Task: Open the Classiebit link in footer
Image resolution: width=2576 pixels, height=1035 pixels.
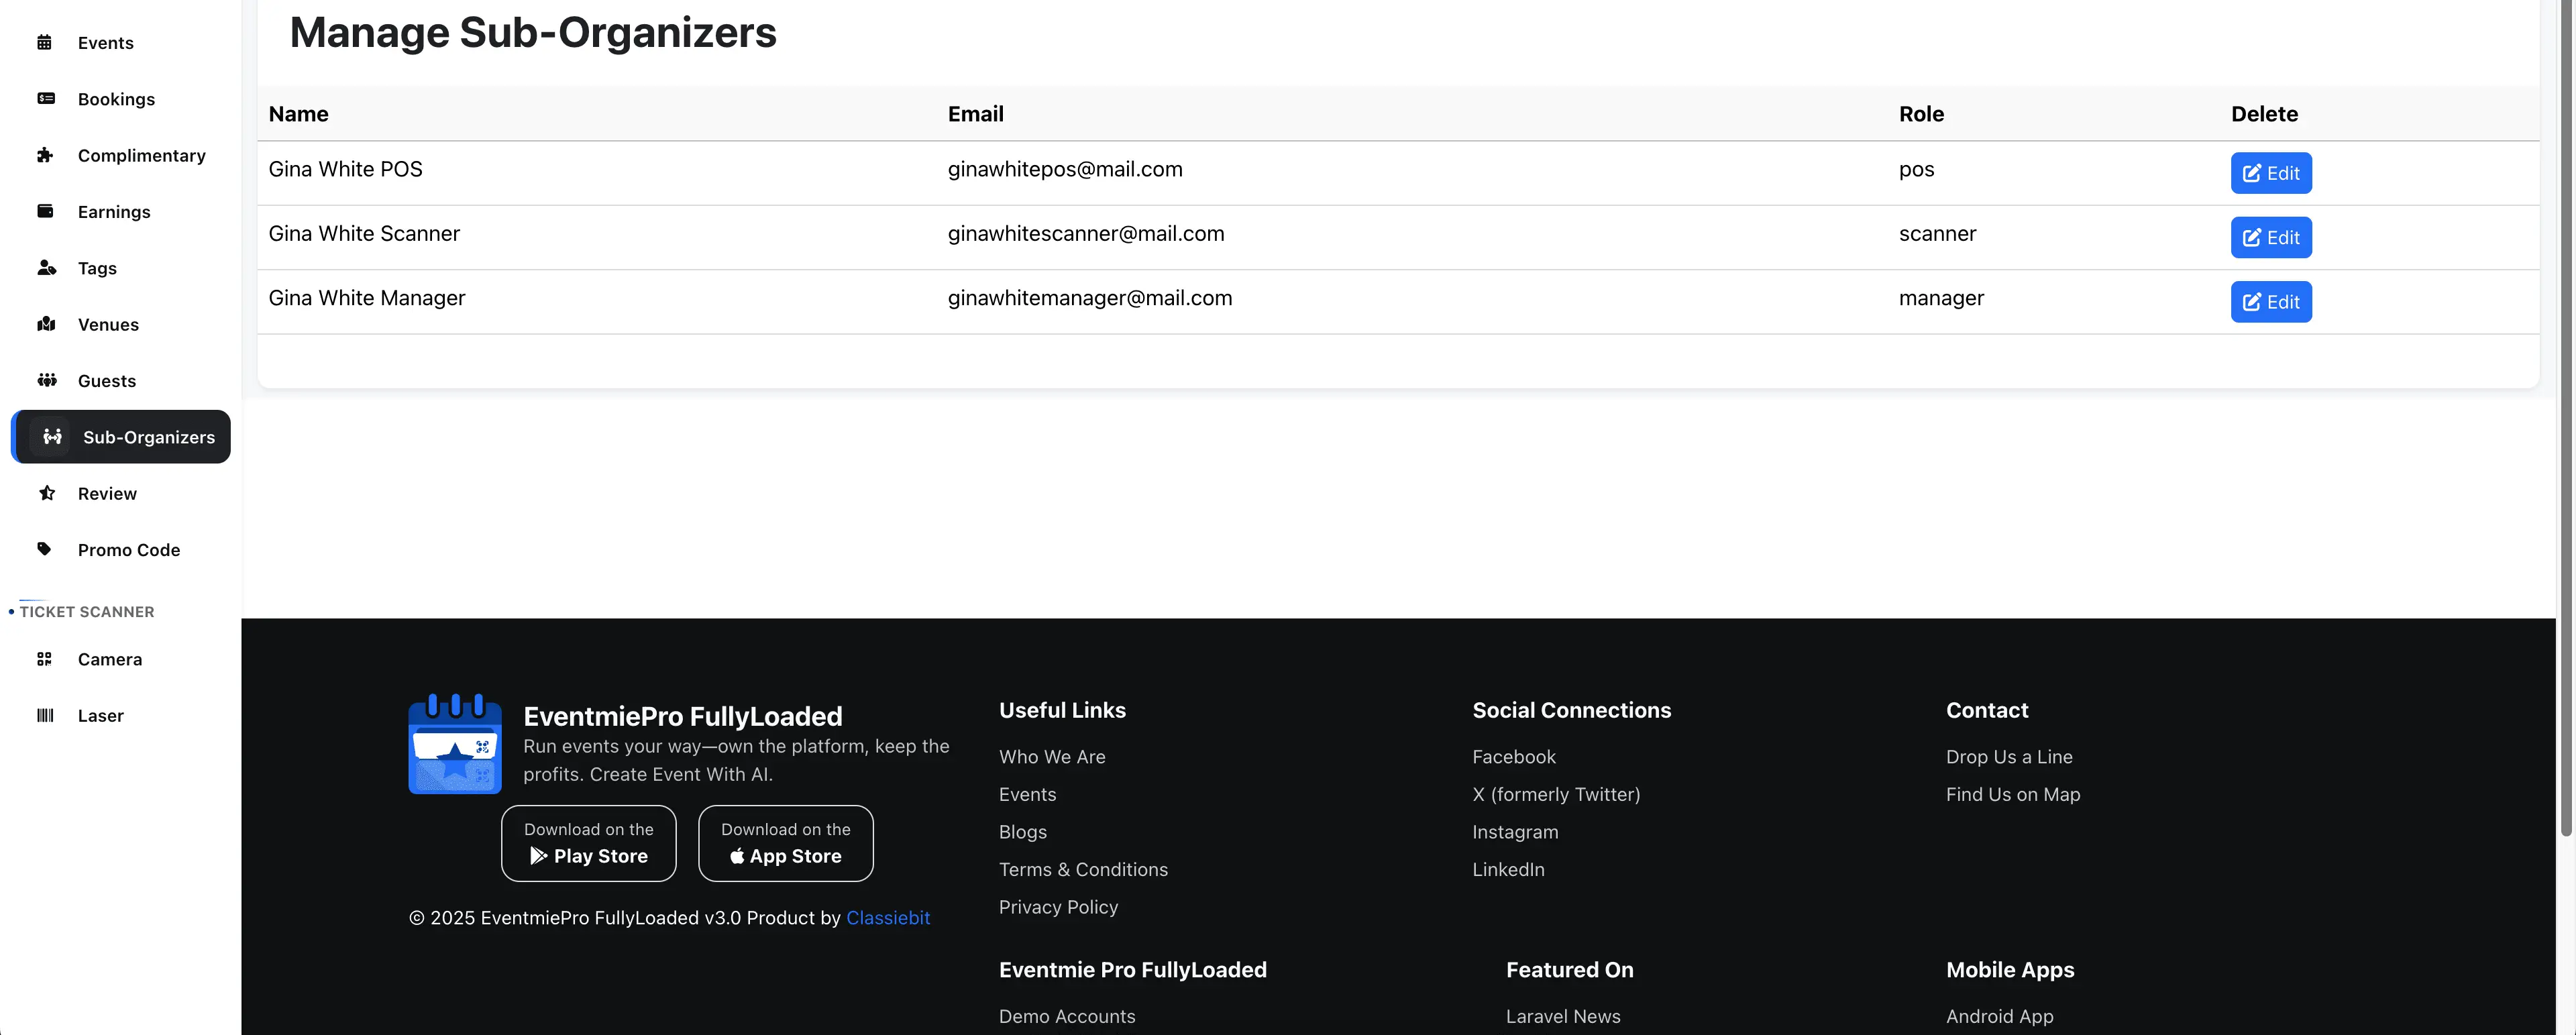Action: point(887,918)
